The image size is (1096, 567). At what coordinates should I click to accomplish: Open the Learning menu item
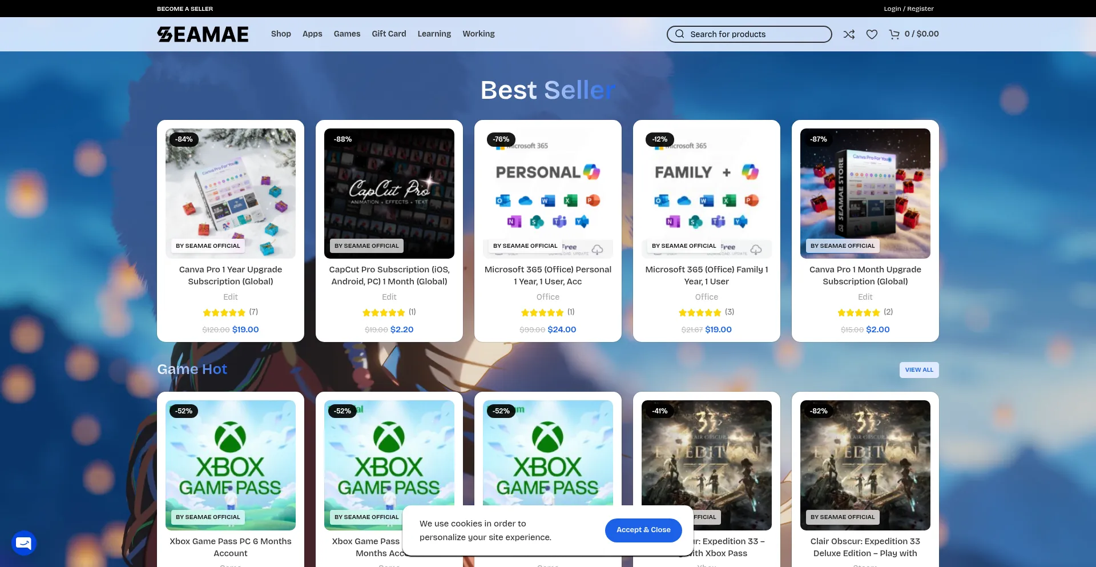click(434, 34)
